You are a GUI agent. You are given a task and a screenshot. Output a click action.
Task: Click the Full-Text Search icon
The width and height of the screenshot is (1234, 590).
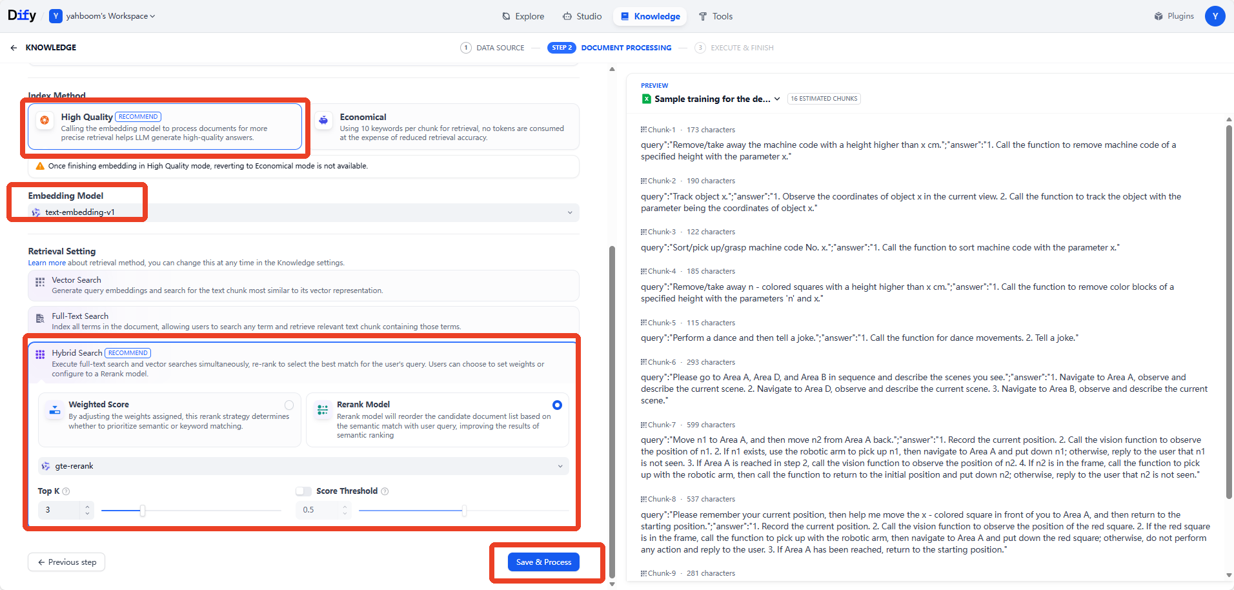(x=40, y=318)
